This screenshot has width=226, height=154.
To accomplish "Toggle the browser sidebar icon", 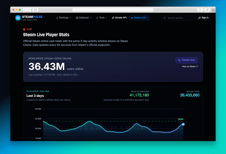I will coord(36,10).
